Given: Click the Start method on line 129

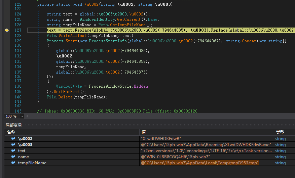Looking at the screenshot, I should point(71,41).
